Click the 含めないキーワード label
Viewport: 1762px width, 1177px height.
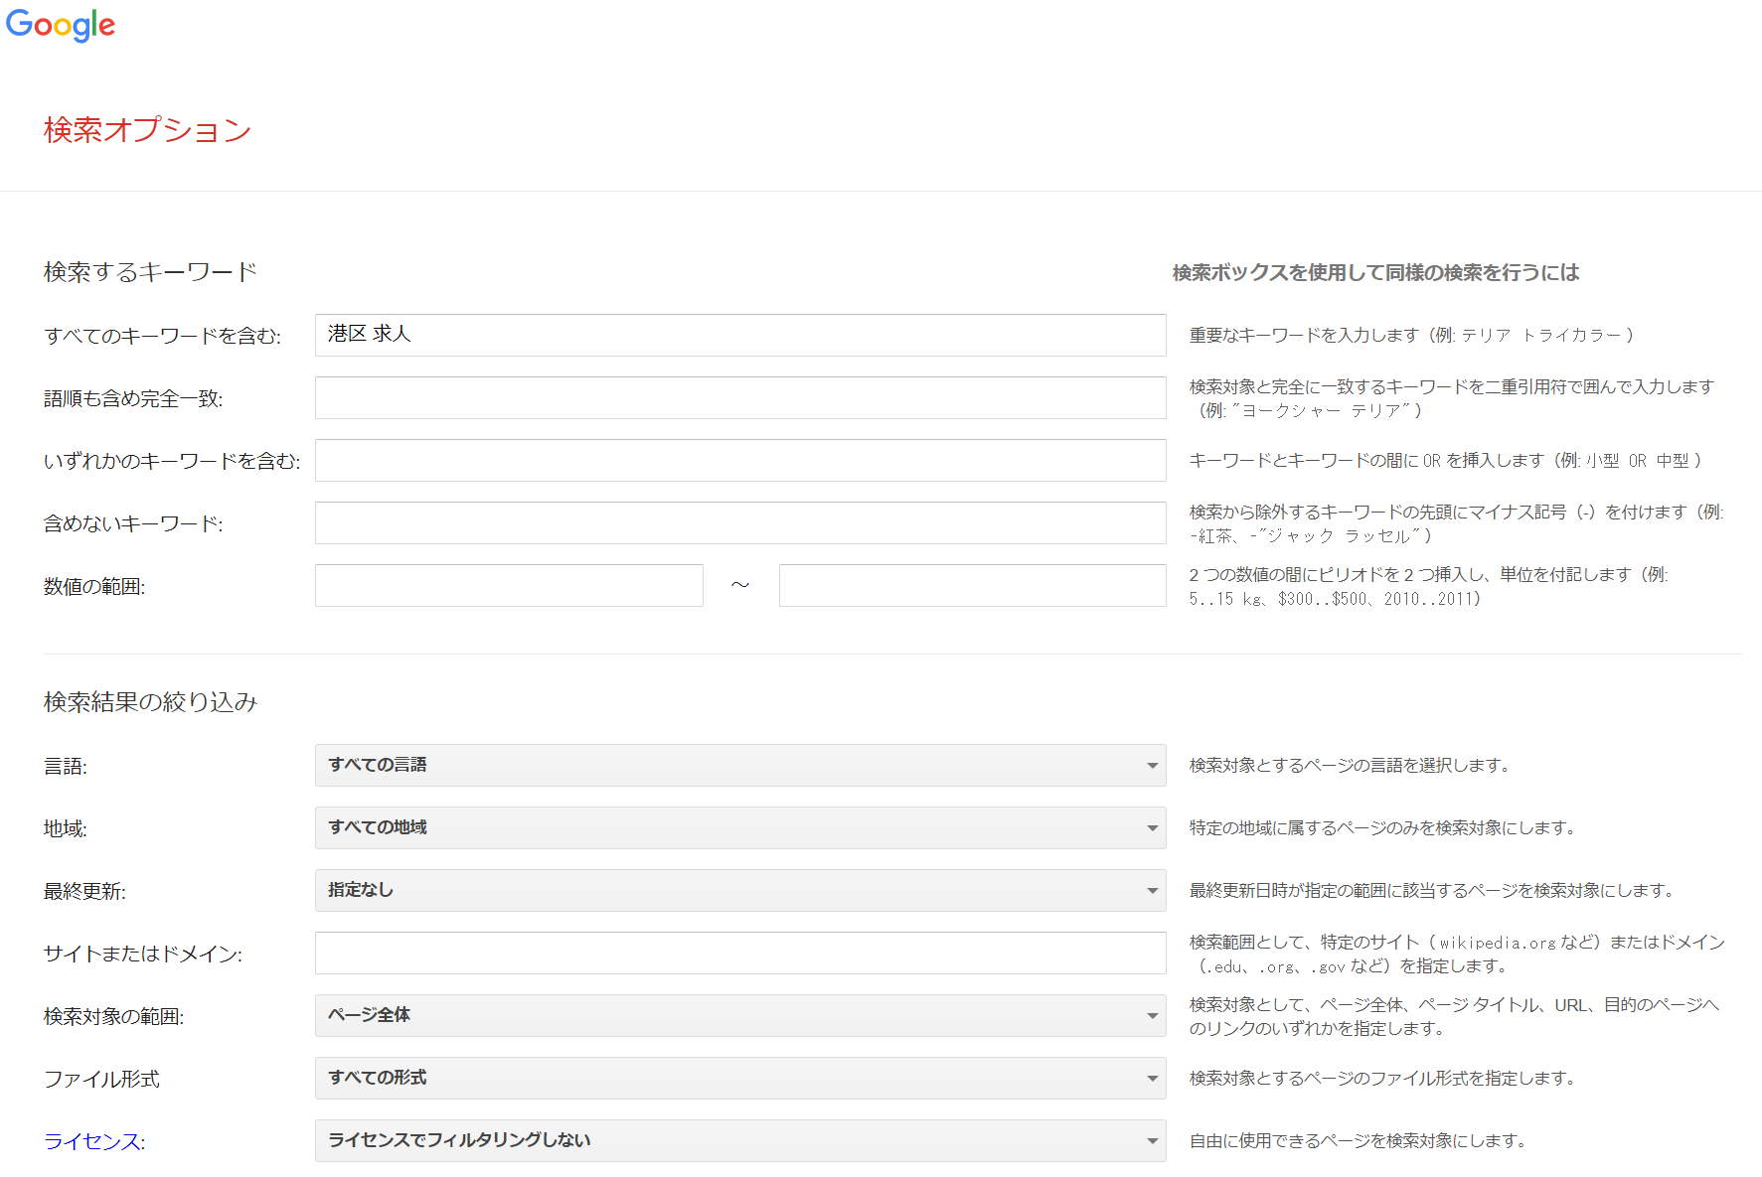(x=133, y=523)
